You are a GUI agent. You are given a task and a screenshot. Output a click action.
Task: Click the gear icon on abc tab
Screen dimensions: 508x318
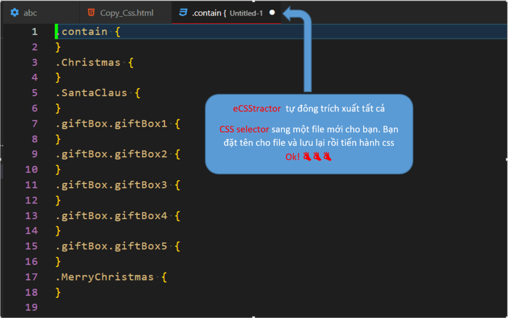[14, 12]
